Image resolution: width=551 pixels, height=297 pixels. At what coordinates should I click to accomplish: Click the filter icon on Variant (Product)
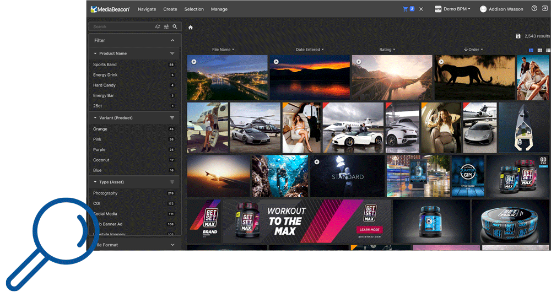[172, 118]
